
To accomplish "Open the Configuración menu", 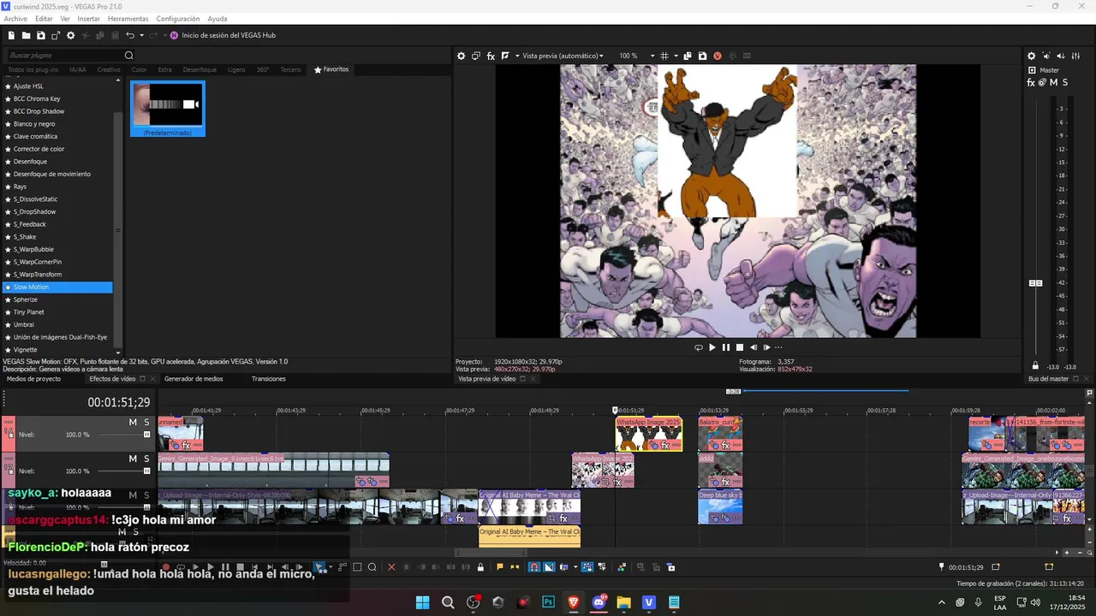I will coord(178,19).
